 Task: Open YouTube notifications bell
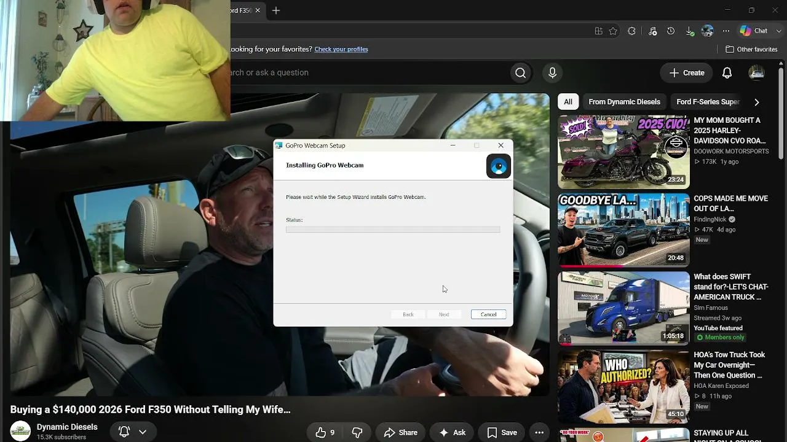tap(727, 73)
